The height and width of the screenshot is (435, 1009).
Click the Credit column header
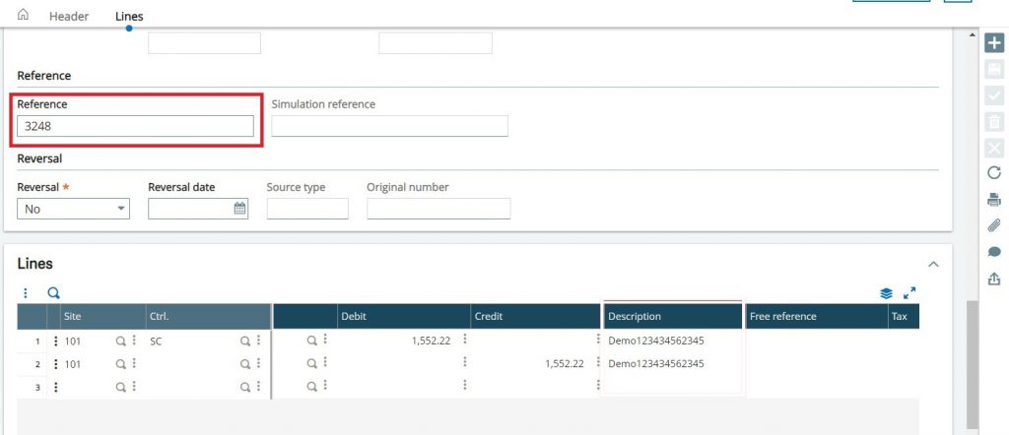coord(535,316)
